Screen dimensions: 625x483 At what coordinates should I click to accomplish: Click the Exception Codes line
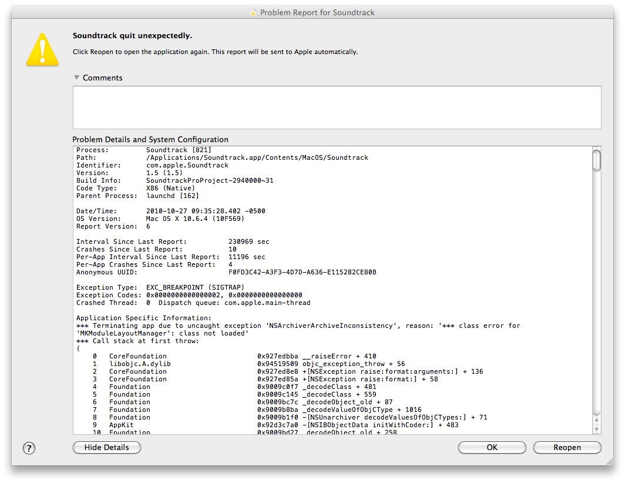tap(189, 295)
